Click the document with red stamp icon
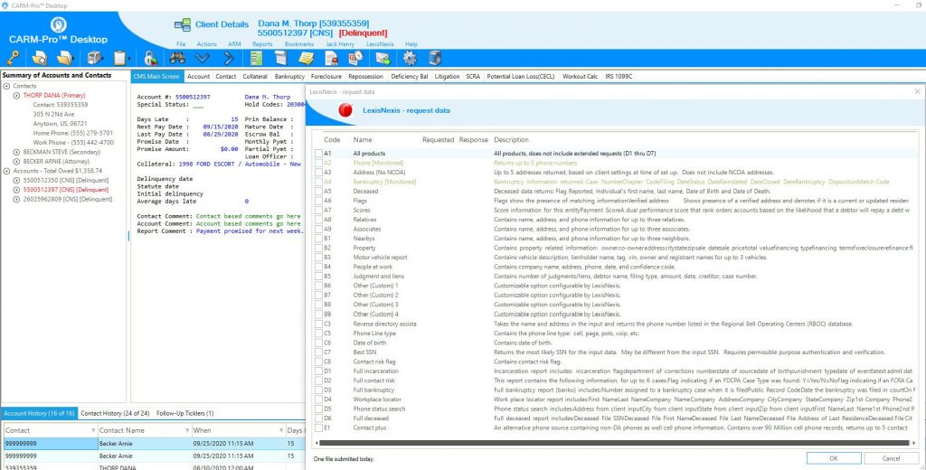926x470 pixels. click(331, 58)
